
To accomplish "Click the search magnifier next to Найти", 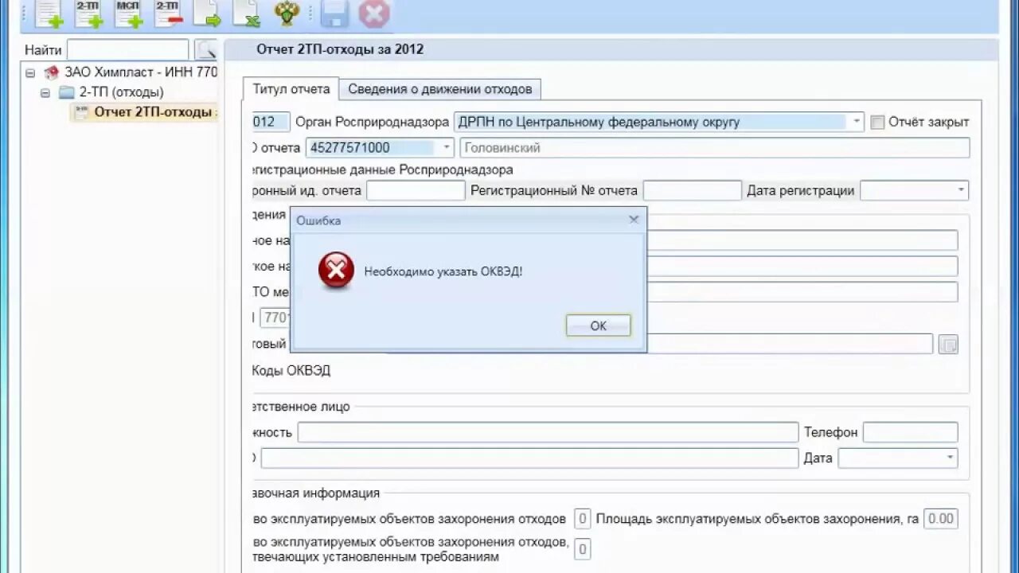I will point(206,49).
